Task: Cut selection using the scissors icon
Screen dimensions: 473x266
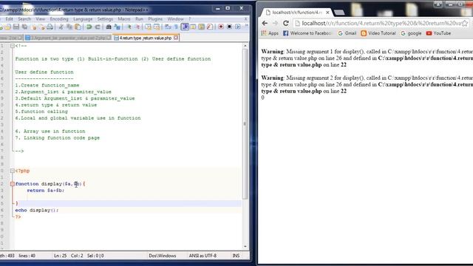Action: (x=61, y=27)
